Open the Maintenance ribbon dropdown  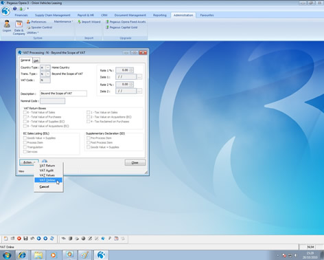[64, 21]
